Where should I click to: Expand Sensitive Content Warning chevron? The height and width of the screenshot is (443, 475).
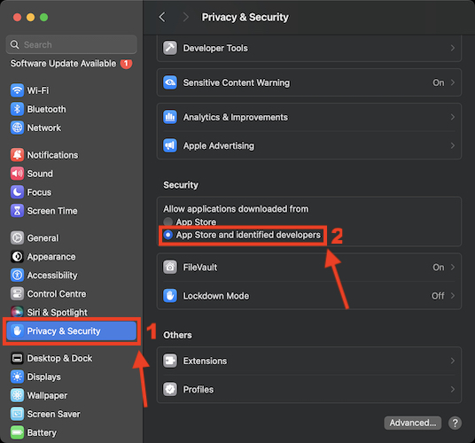pyautogui.click(x=453, y=82)
